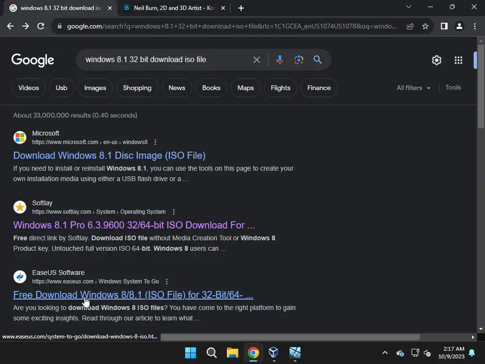
Task: Open Chrome side panel
Action: [x=444, y=27]
